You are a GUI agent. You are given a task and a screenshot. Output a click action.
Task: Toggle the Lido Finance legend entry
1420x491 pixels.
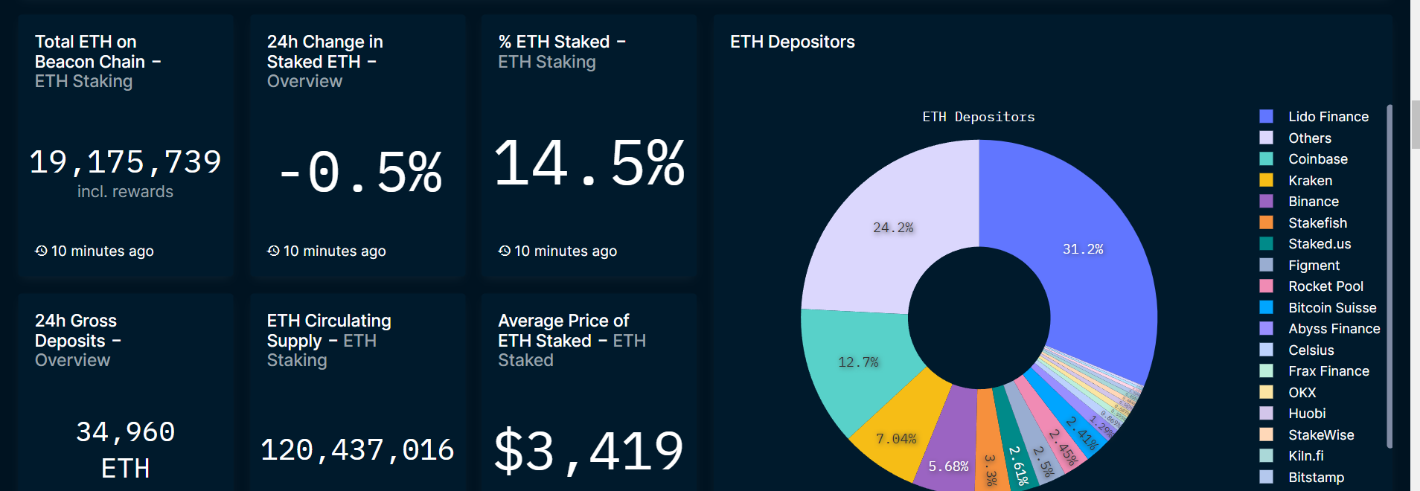(1328, 117)
